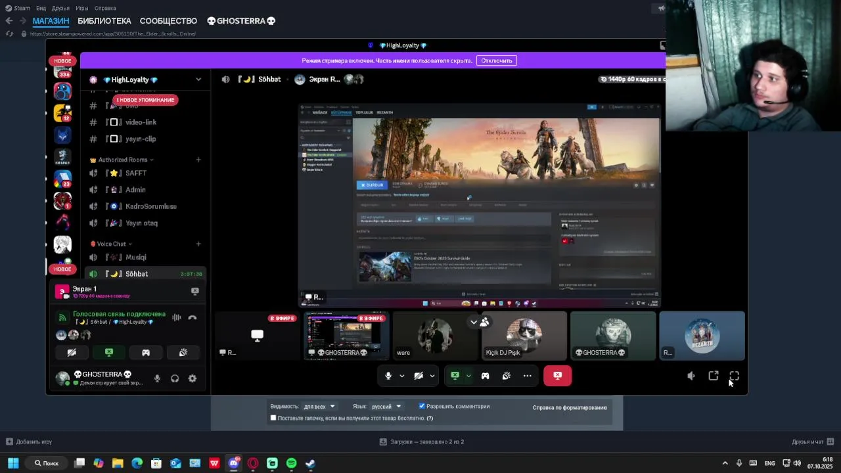
Task: Toggle screen share in voice panel
Action: pos(109,353)
